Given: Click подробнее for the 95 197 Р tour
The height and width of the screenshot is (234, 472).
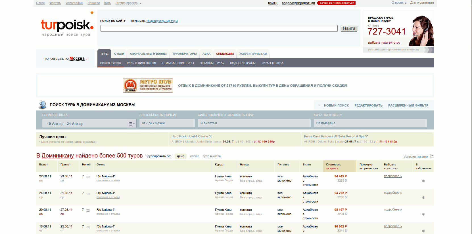Looking at the screenshot, I should pos(393,210).
